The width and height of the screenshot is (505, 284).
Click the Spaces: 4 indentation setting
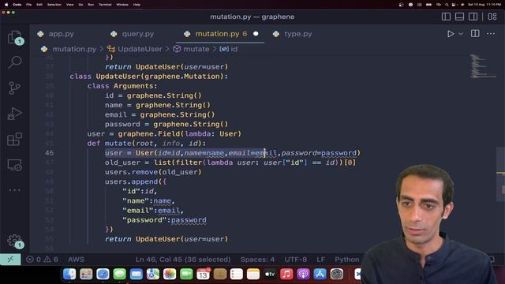(257, 260)
